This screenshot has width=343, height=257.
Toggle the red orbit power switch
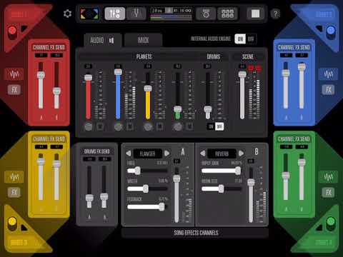click(x=12, y=32)
